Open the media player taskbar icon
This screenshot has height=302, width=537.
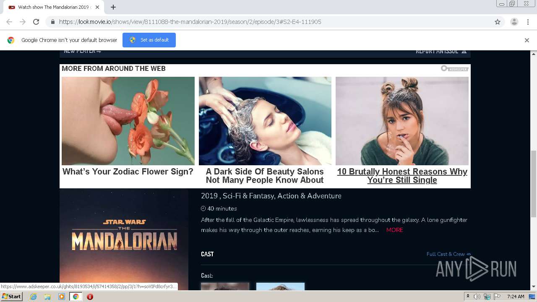pos(62,297)
